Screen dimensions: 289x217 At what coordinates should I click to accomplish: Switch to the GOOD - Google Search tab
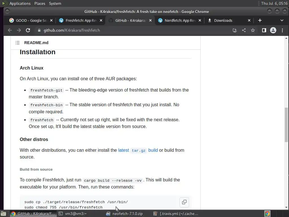point(31,20)
